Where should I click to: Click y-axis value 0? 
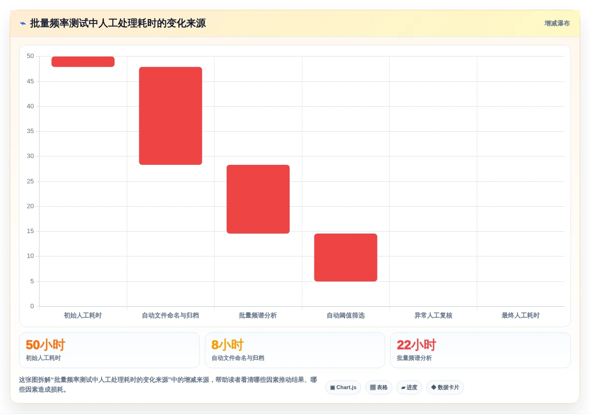click(x=32, y=306)
